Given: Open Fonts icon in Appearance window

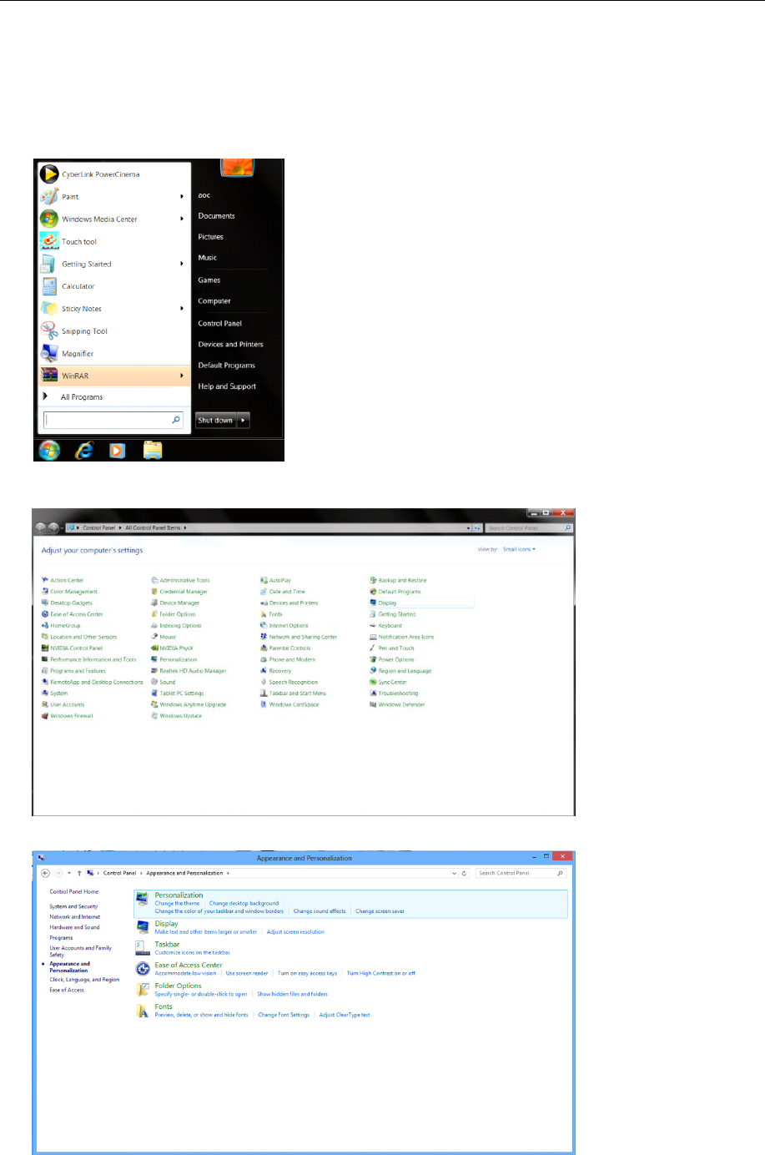Looking at the screenshot, I should (x=143, y=1011).
